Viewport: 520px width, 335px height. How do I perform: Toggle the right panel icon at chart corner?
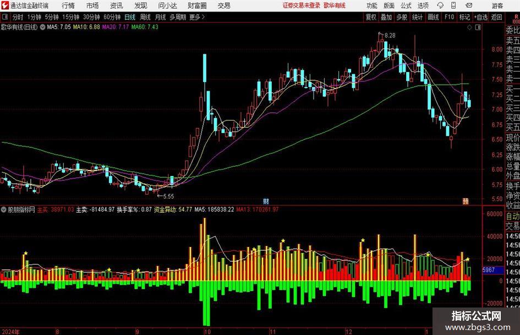pyautogui.click(x=478, y=28)
